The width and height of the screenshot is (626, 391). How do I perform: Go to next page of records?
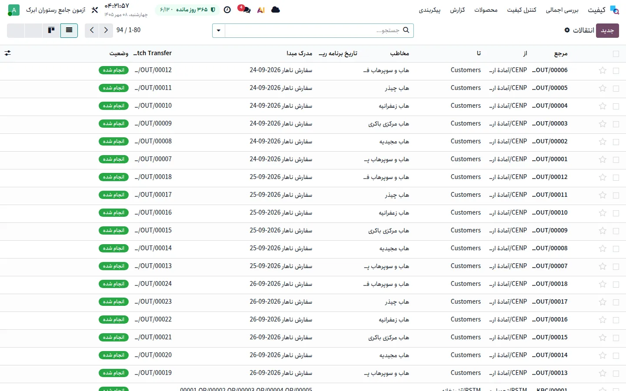pyautogui.click(x=106, y=30)
